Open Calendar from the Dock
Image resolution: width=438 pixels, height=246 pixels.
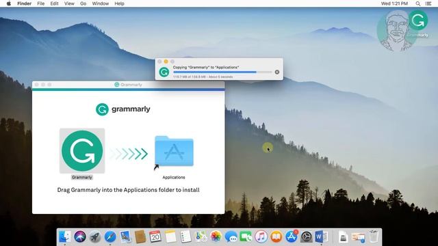(x=155, y=237)
